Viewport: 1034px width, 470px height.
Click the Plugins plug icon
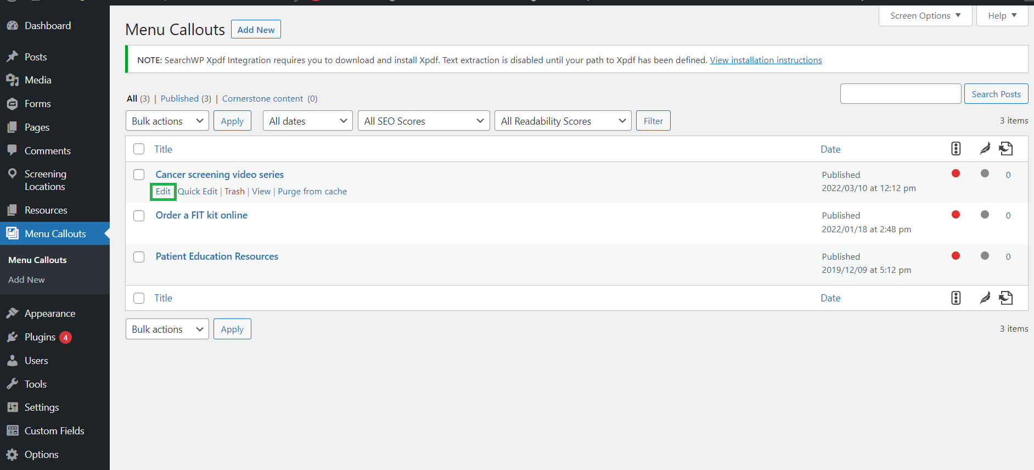tap(12, 337)
